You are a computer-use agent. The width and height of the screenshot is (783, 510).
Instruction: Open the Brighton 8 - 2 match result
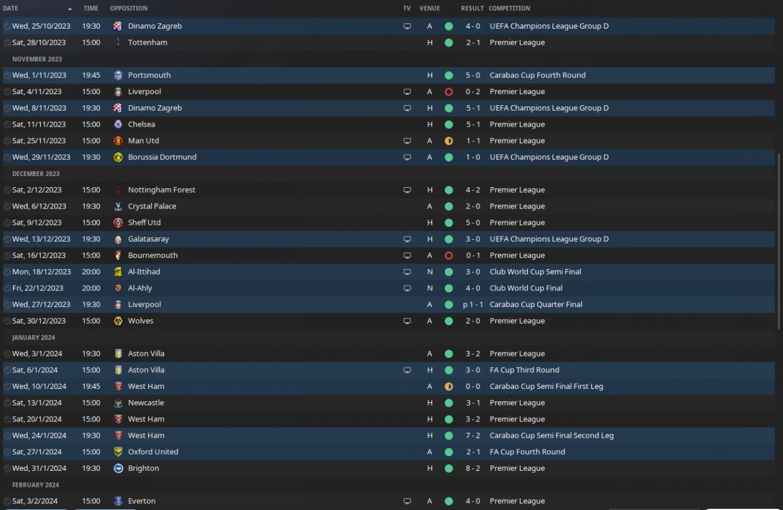click(472, 468)
